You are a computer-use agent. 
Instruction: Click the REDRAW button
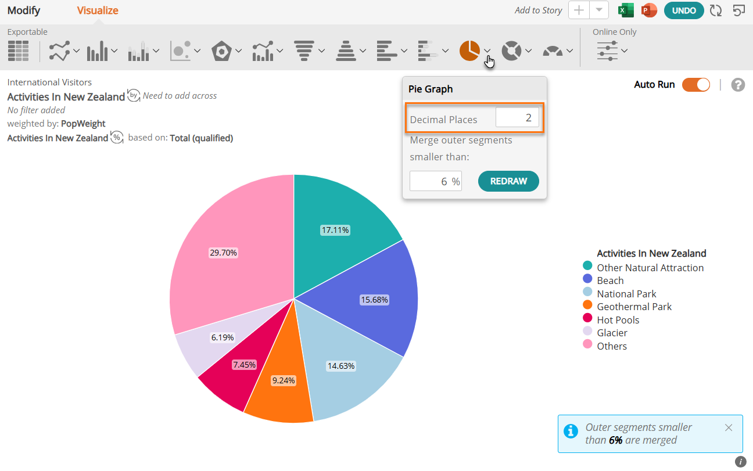point(508,181)
